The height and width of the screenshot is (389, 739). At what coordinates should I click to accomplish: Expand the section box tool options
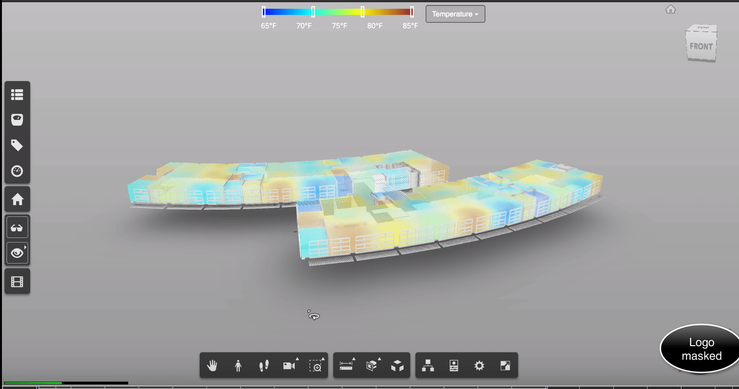[379, 359]
